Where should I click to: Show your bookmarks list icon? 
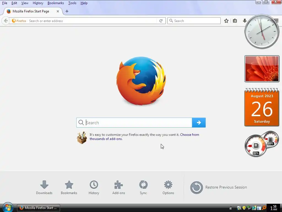click(235, 21)
